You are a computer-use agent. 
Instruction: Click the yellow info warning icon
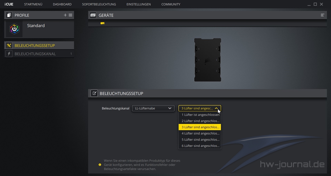pyautogui.click(x=100, y=165)
